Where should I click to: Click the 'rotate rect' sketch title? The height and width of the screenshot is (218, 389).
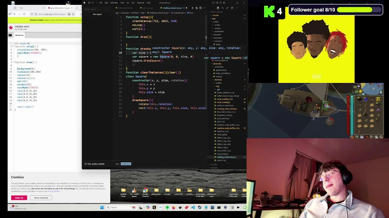pyautogui.click(x=22, y=26)
